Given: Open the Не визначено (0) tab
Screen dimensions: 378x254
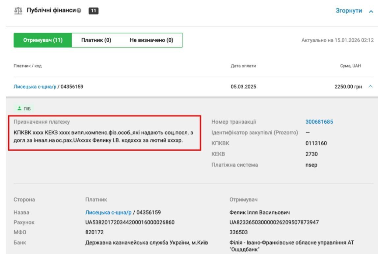Looking at the screenshot, I should pyautogui.click(x=152, y=40).
